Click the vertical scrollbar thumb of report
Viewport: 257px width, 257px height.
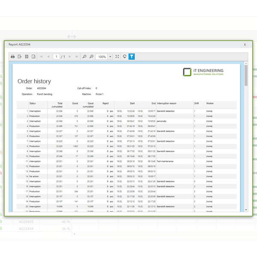(x=246, y=75)
